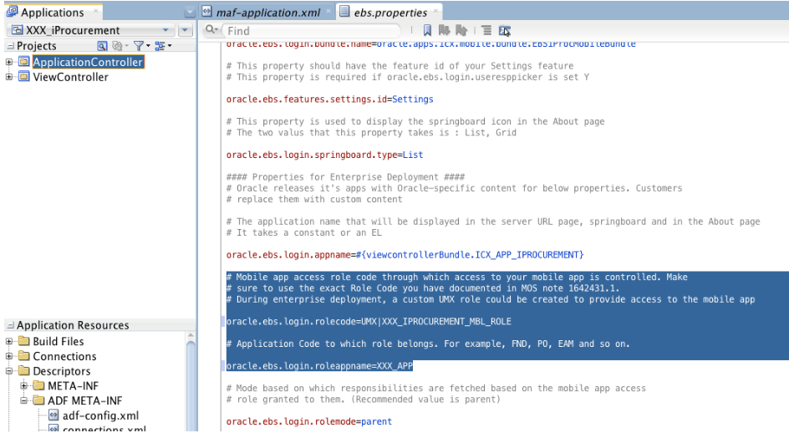Viewport: 789px width, 433px height.
Task: Switch to the maf-application.xml tab
Action: pos(267,13)
